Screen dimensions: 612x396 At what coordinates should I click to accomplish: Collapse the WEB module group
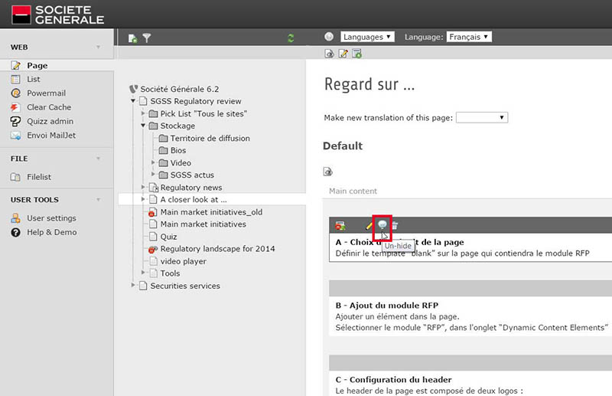point(99,47)
